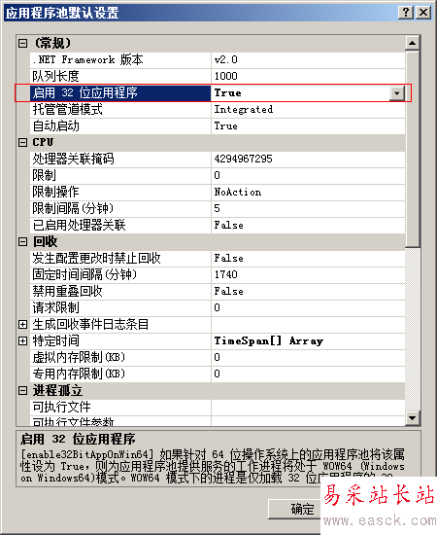This screenshot has width=437, height=535.
Task: Collapse the (常规) section
Action: click(x=22, y=44)
